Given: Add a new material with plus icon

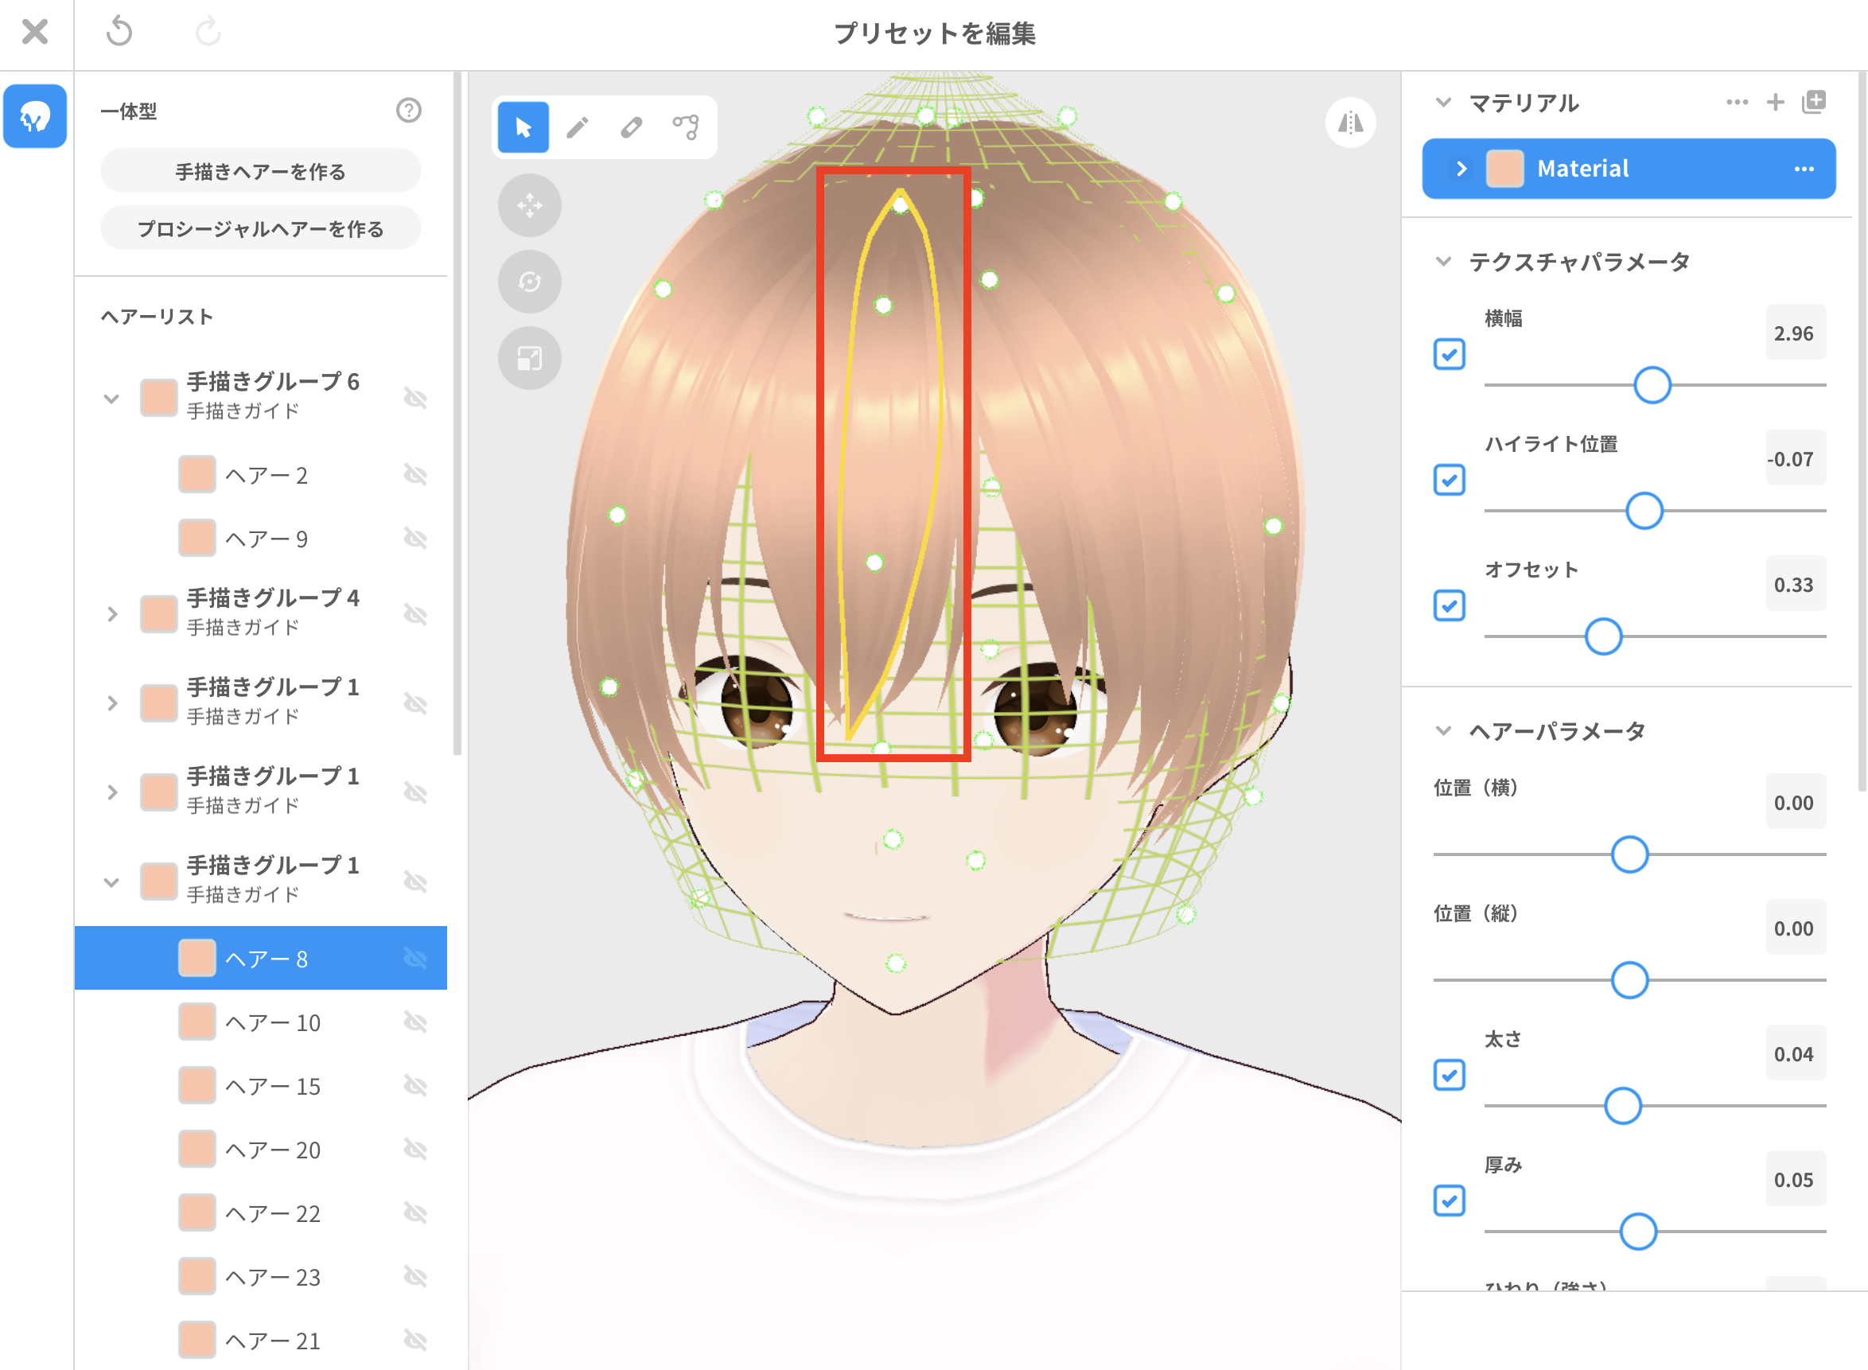Looking at the screenshot, I should pyautogui.click(x=1775, y=102).
